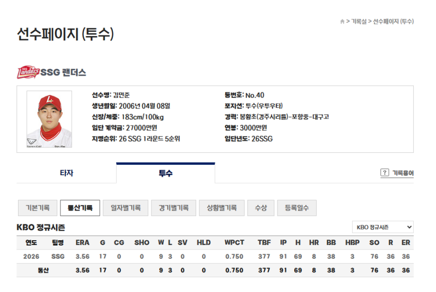Expand the KBO 정규시즌 dropdown

383,227
